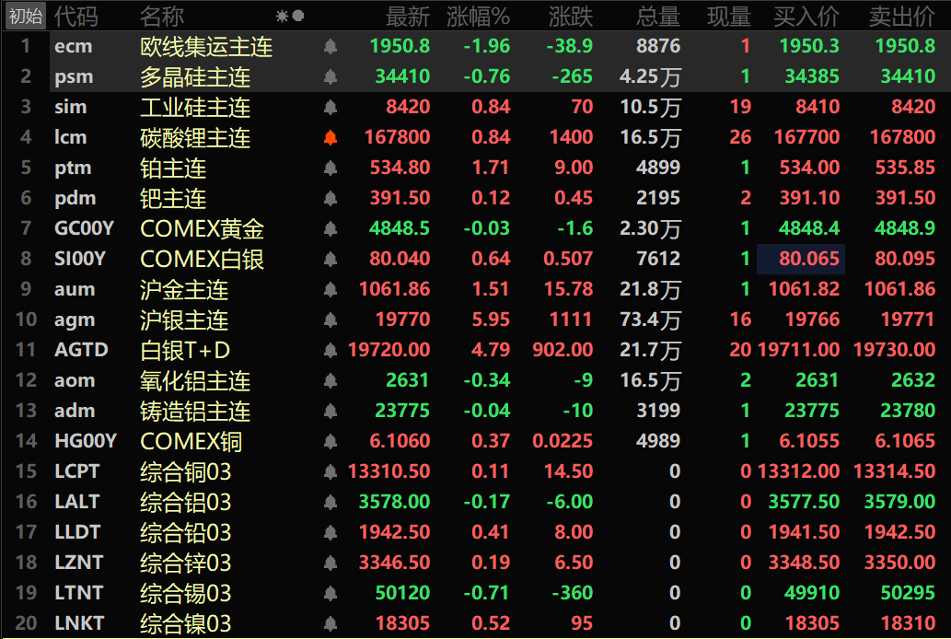The width and height of the screenshot is (951, 639).
Task: Toggle the alert bell for 多晶硅主连
Action: pyautogui.click(x=330, y=77)
